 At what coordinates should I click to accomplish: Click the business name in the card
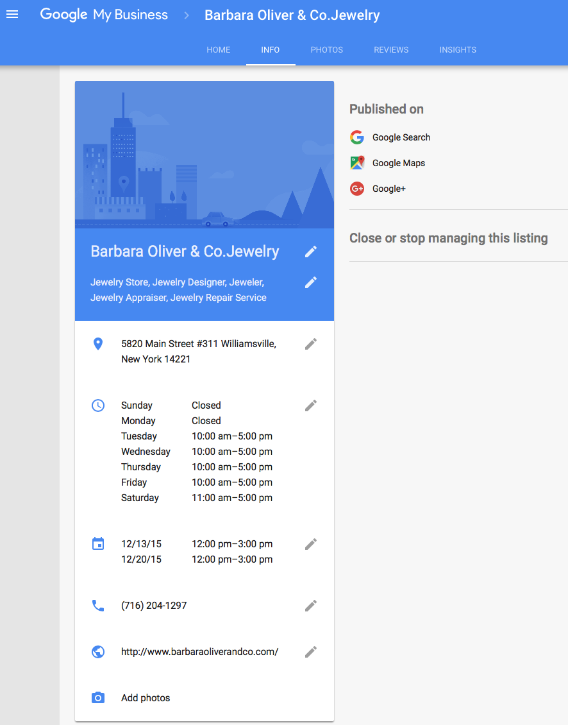(x=185, y=252)
